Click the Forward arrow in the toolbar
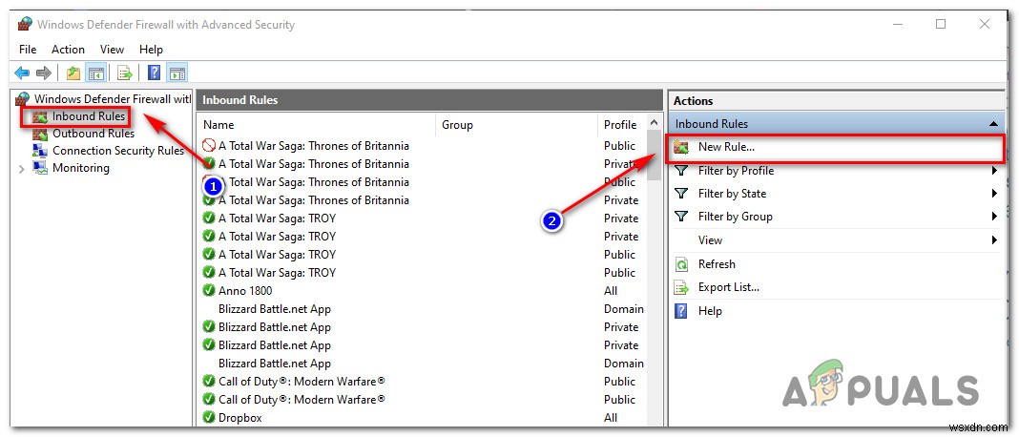1019x437 pixels. (x=43, y=73)
